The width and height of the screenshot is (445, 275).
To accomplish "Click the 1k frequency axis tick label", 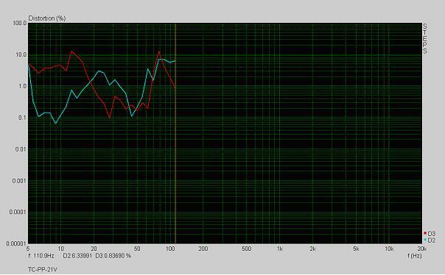I will tap(279, 249).
